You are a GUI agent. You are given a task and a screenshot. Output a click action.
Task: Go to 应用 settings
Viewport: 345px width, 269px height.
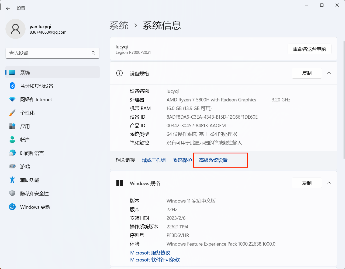24,126
